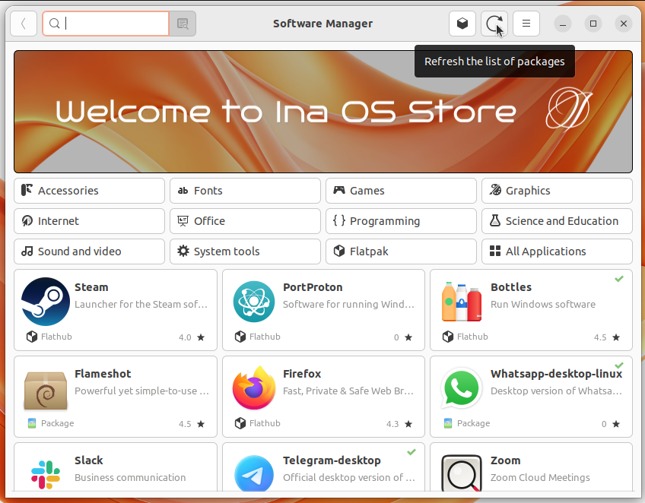Viewport: 645px width, 503px height.
Task: Show All Applications
Action: point(557,251)
